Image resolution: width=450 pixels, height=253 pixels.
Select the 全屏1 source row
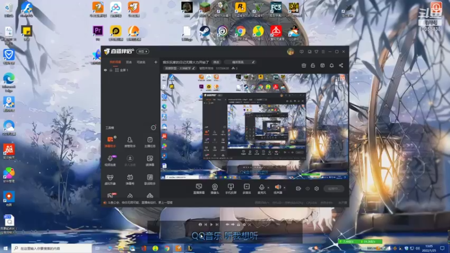pyautogui.click(x=130, y=70)
